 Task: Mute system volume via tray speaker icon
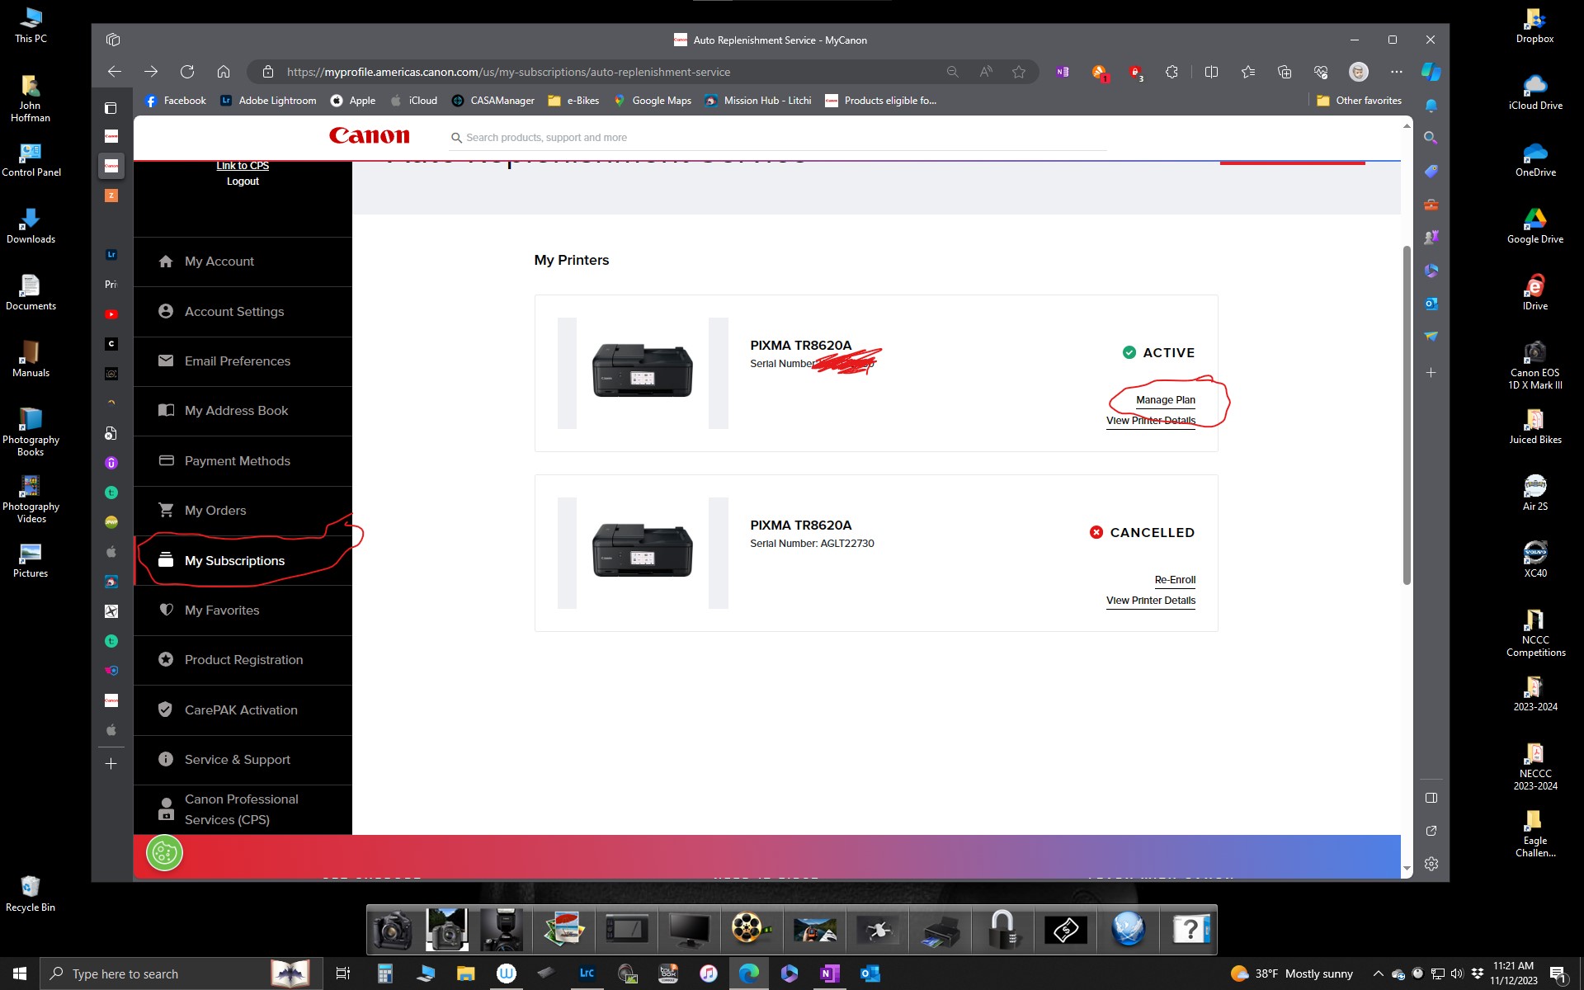pos(1457,973)
